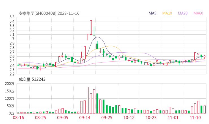Click the MA5 legend label

tap(152, 13)
